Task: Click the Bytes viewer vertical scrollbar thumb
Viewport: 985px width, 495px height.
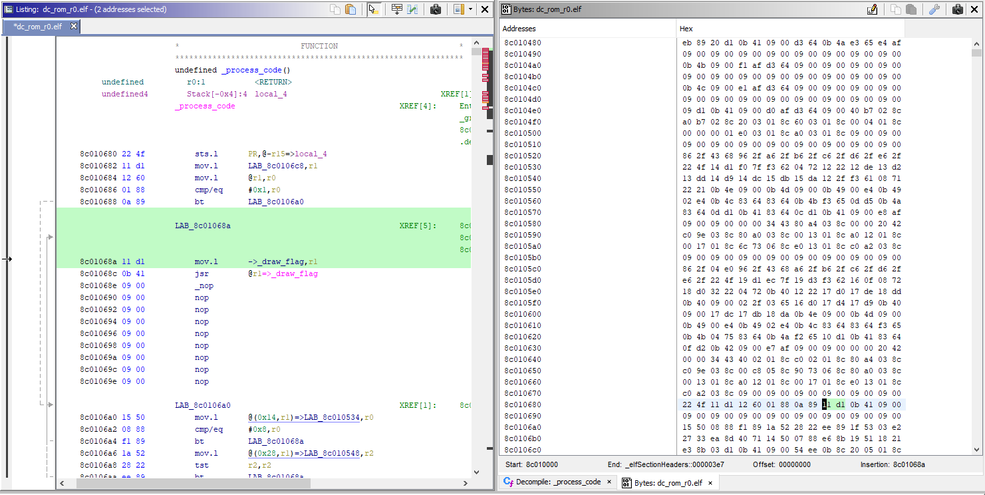Action: 976,53
